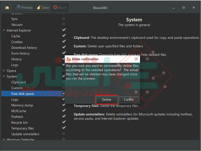Click the System heading in description pane
This screenshot has width=201, height=151.
(x=134, y=20)
